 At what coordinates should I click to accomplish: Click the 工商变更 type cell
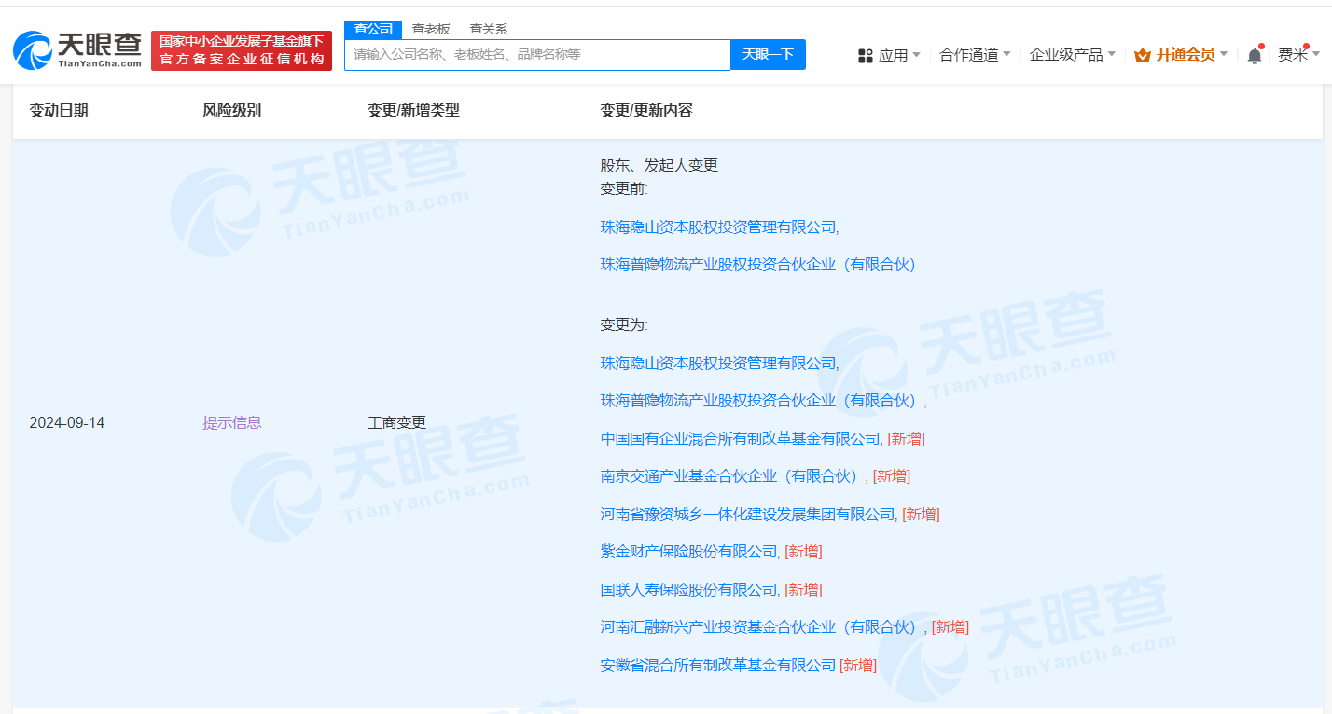coord(396,422)
